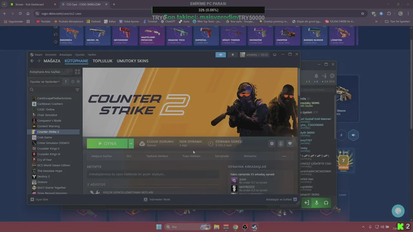The width and height of the screenshot is (413, 232).
Task: Click the sort ascending arrow in library sidebar
Action: coord(66,82)
